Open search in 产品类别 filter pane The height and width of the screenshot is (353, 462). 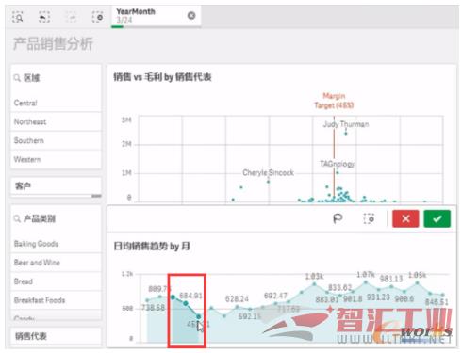(x=17, y=218)
